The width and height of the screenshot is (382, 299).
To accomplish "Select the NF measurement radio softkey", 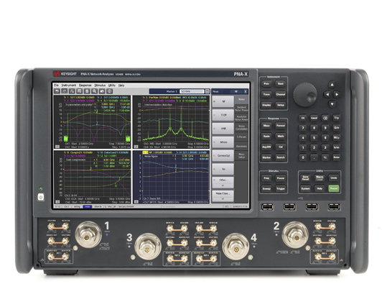I will (223, 101).
